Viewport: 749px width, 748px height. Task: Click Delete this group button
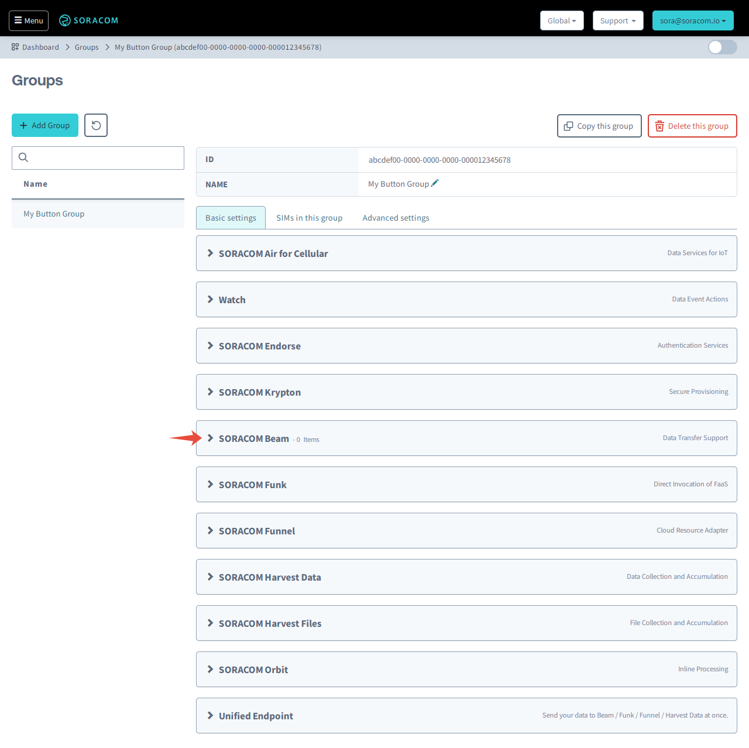[692, 126]
